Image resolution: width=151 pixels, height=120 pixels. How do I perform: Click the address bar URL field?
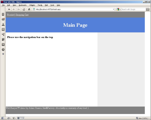click(x=74, y=9)
